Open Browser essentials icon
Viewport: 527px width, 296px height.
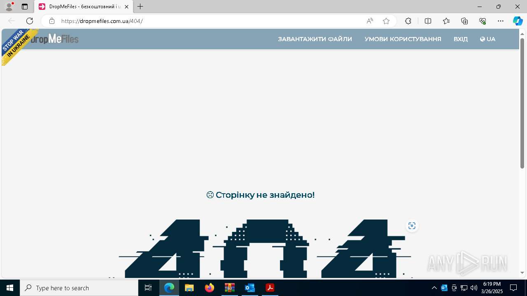point(483,21)
